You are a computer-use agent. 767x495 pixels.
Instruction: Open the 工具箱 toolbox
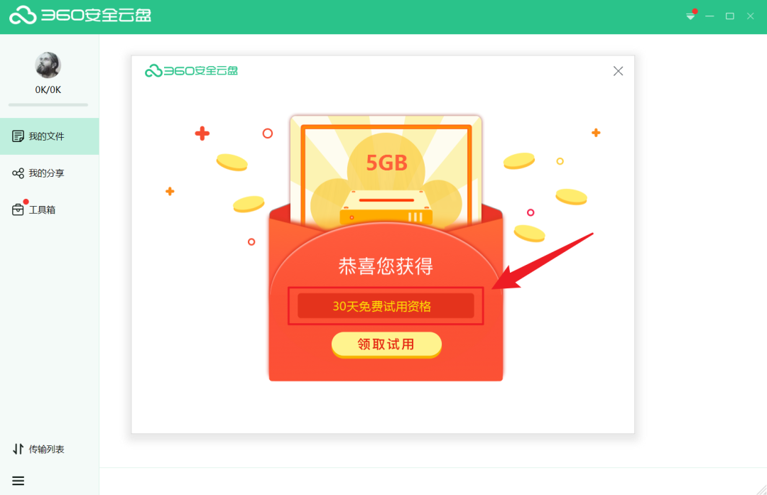pyautogui.click(x=50, y=210)
